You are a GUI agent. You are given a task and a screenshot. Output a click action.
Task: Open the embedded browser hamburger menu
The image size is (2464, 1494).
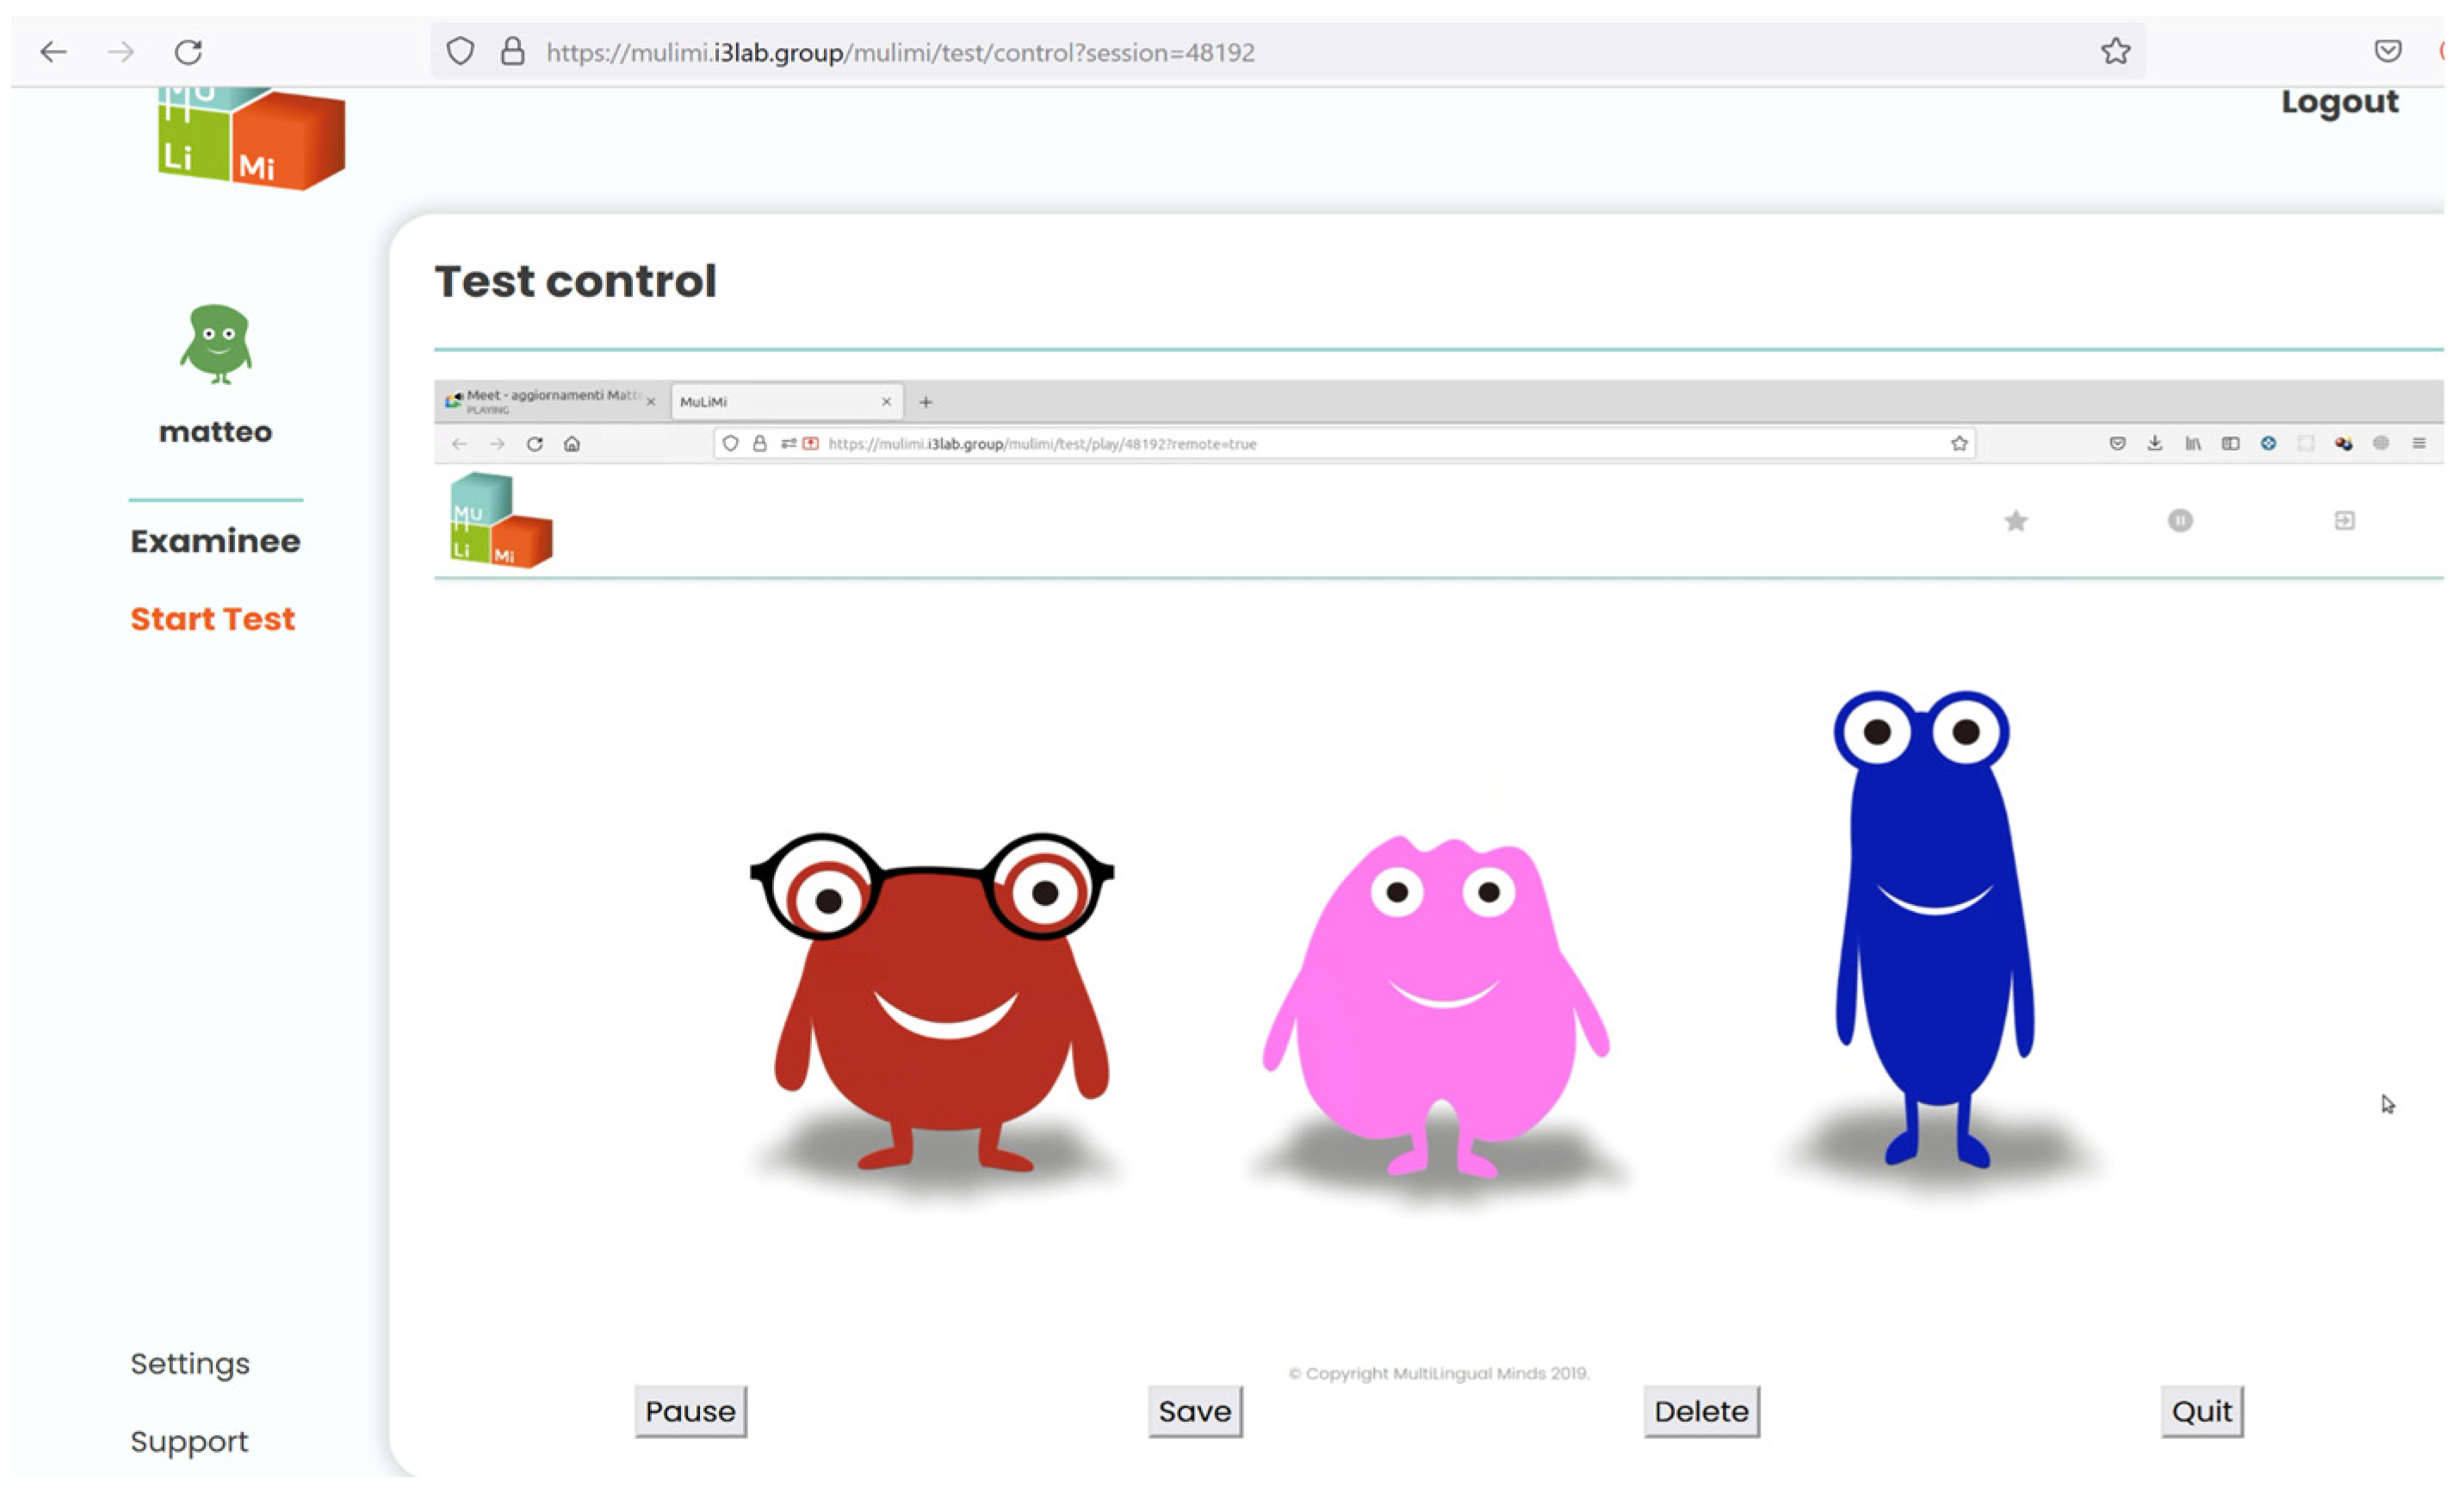(x=2418, y=443)
